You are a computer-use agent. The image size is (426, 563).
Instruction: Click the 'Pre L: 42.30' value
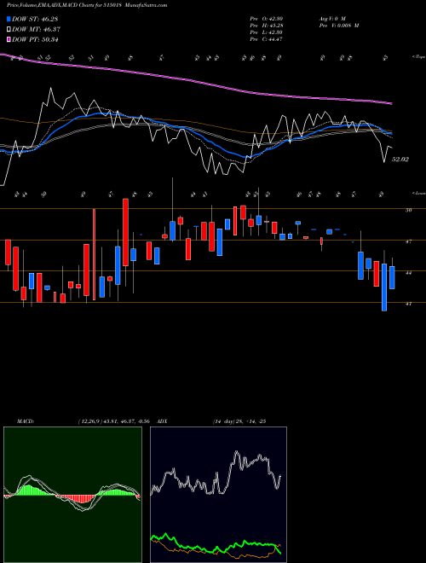click(x=267, y=32)
